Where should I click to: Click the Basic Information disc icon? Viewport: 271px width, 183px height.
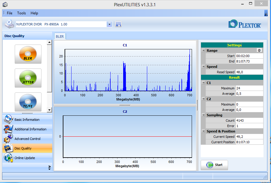(8, 119)
